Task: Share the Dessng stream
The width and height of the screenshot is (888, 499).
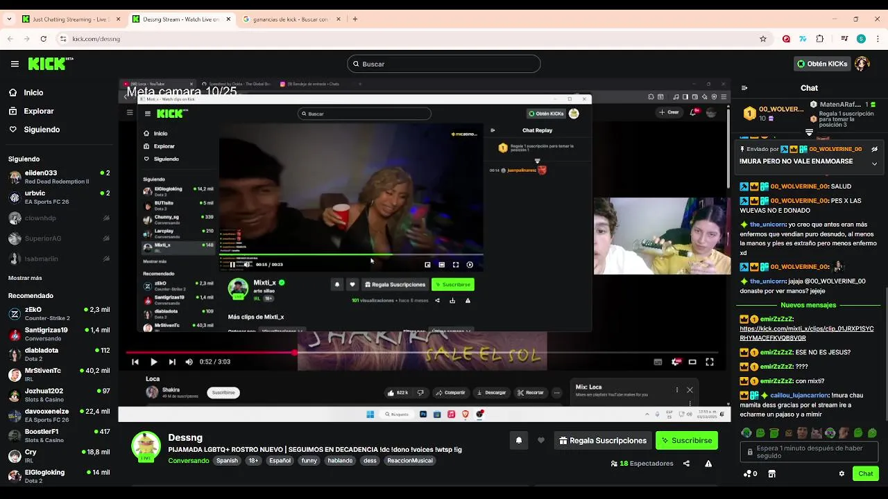Action: coord(686,464)
